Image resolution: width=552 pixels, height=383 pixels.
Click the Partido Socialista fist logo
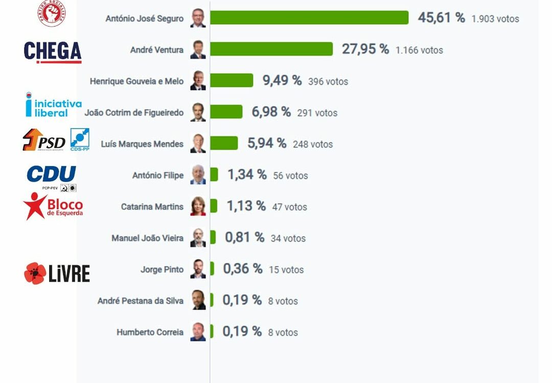51,13
